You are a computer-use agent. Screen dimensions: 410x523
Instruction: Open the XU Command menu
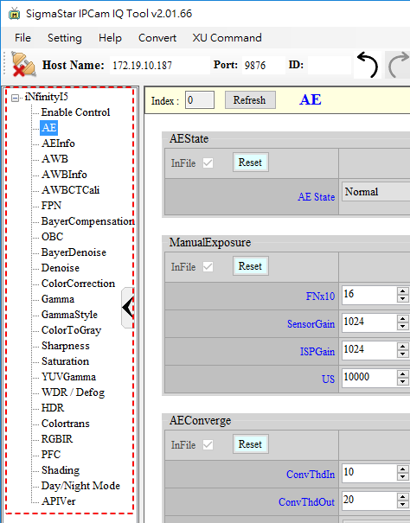coord(227,38)
